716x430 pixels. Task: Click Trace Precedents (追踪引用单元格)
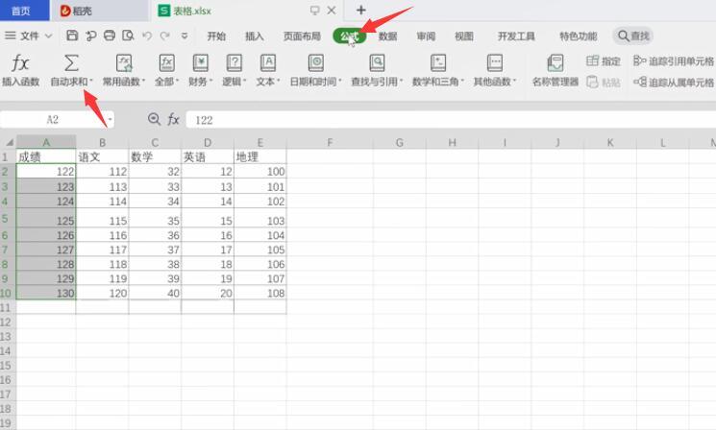click(x=674, y=60)
